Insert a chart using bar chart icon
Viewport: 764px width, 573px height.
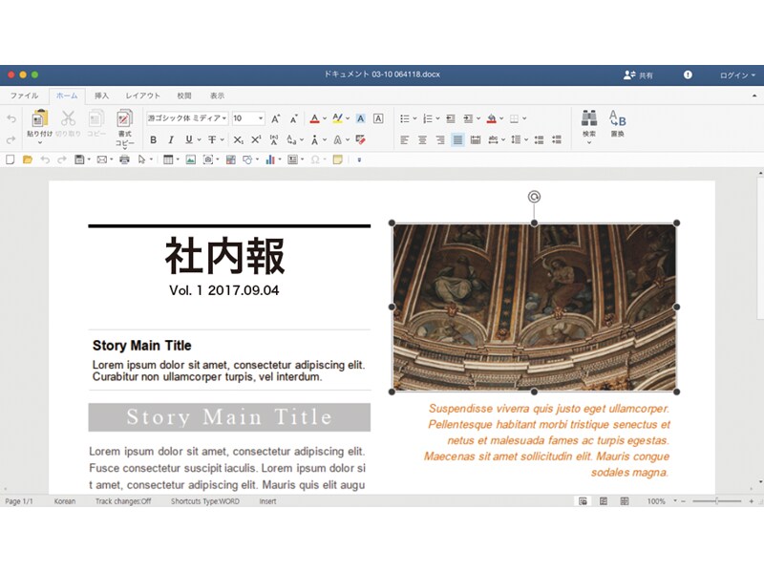[x=270, y=159]
